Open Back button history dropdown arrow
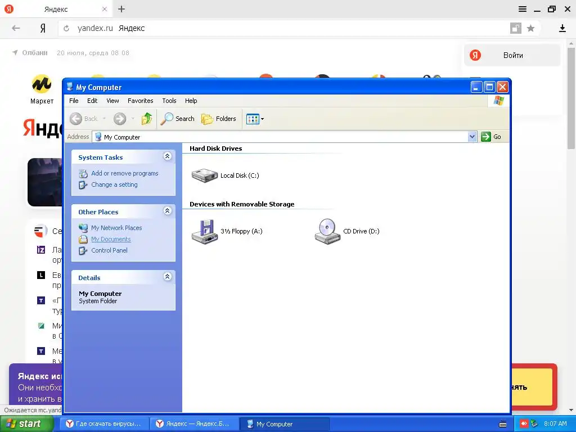The height and width of the screenshot is (432, 576). (104, 119)
